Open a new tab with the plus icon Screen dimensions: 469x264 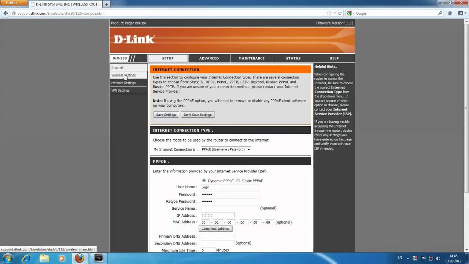point(106,4)
